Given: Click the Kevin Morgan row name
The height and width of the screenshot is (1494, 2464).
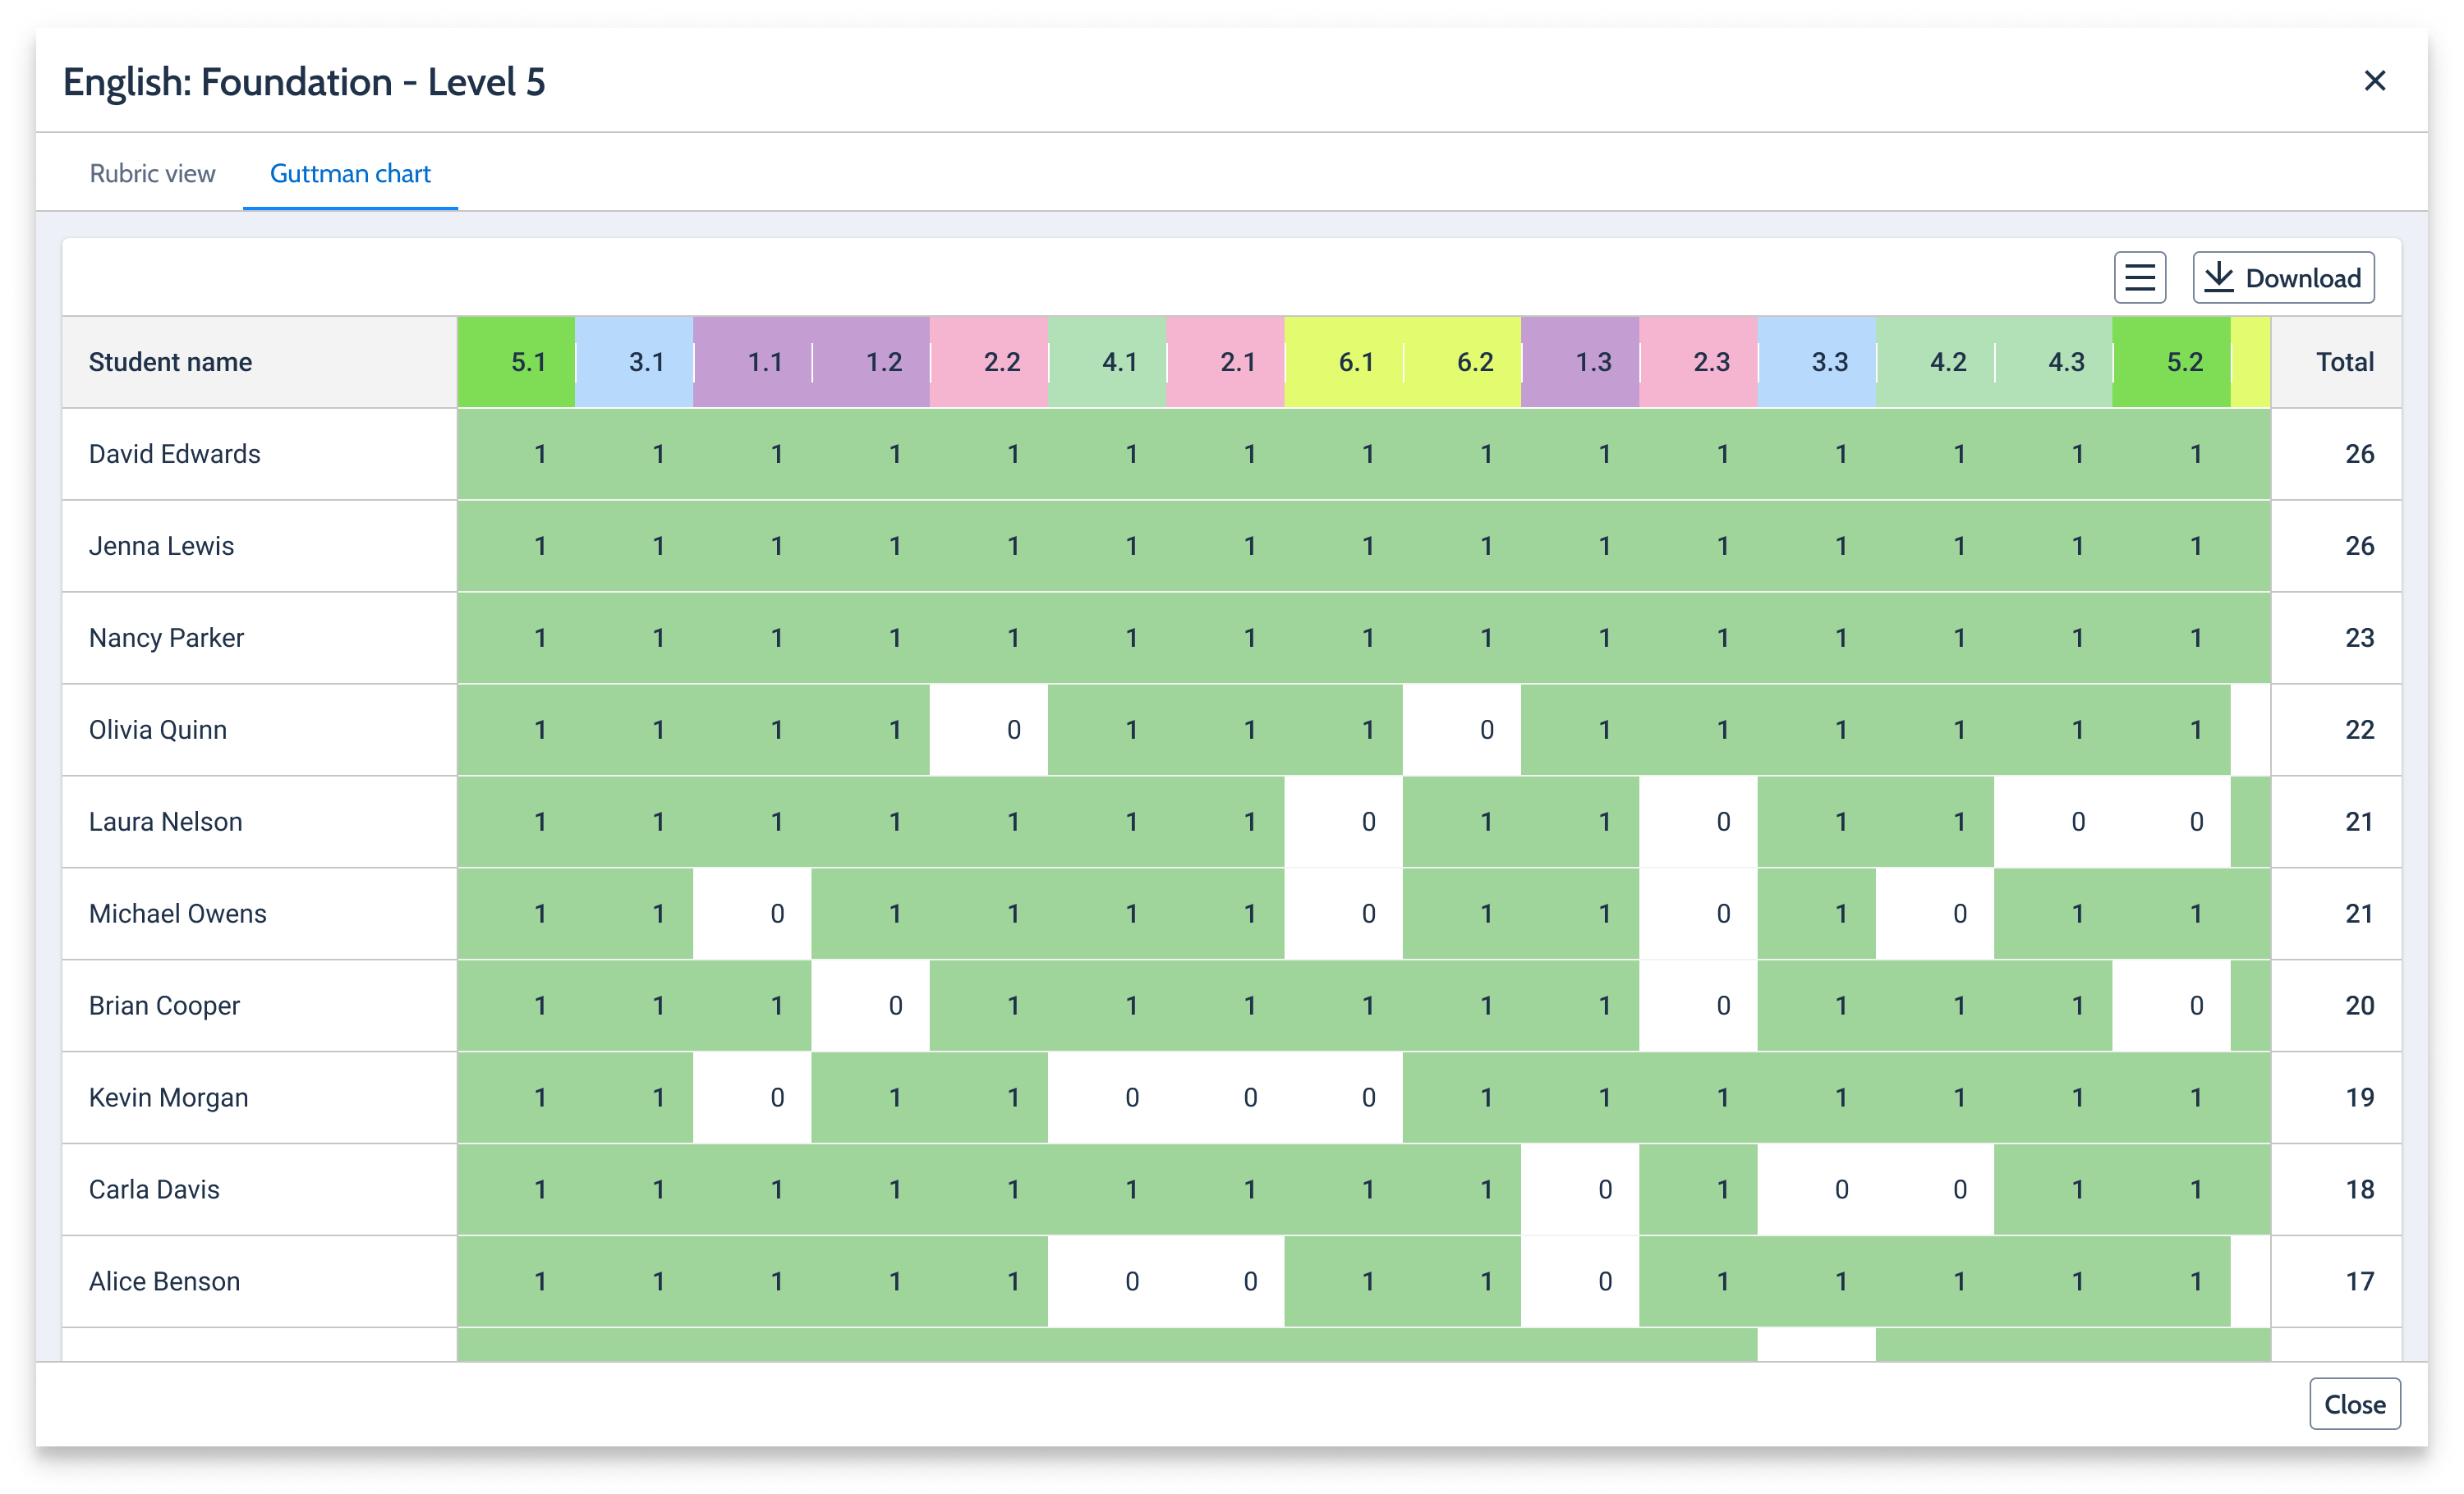Looking at the screenshot, I should [168, 1098].
